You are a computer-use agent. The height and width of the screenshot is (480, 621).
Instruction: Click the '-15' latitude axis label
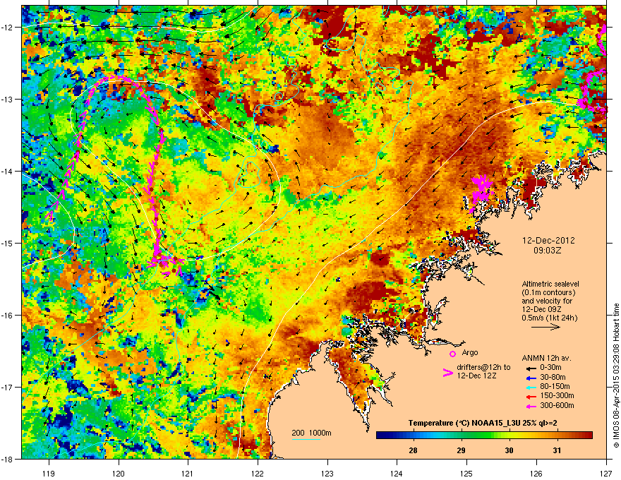click(x=8, y=243)
